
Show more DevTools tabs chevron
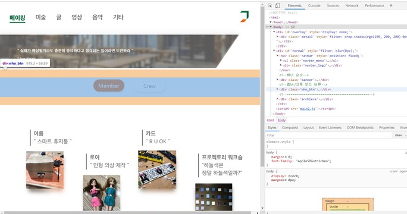pos(391,5)
